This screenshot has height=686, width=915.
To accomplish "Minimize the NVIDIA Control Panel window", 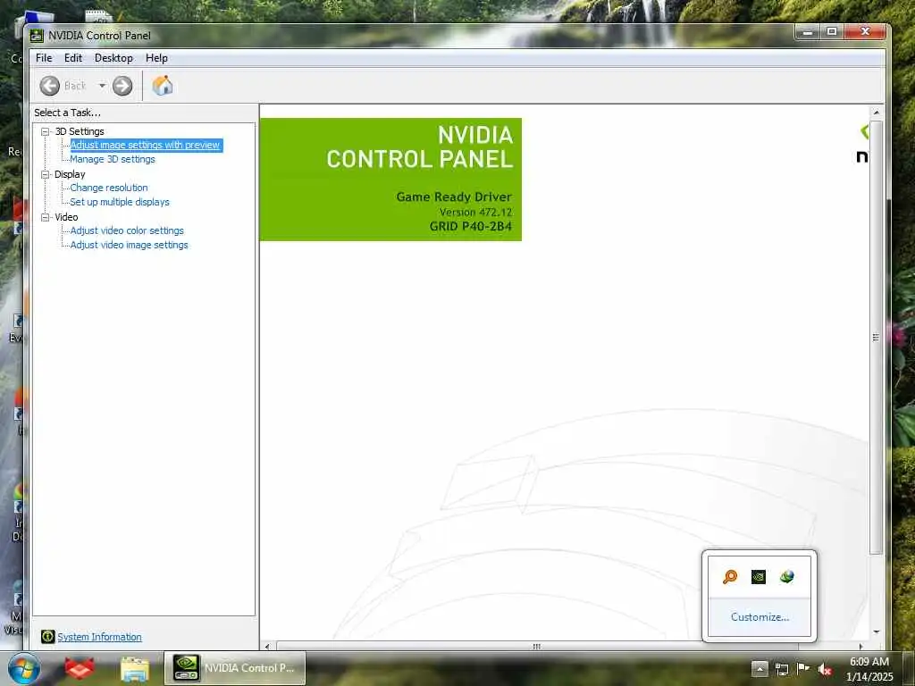I will coord(808,32).
